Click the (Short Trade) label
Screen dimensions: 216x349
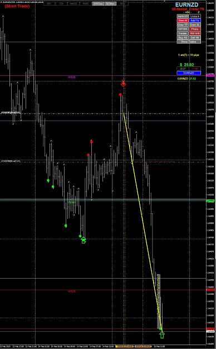(x=17, y=6)
